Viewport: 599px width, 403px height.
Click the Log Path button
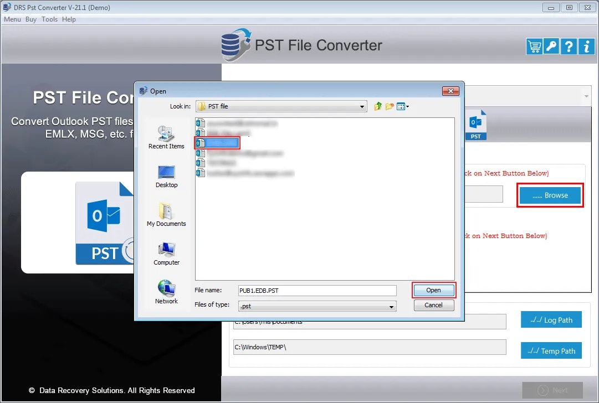[551, 320]
